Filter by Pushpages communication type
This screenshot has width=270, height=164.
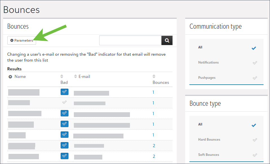click(x=226, y=78)
